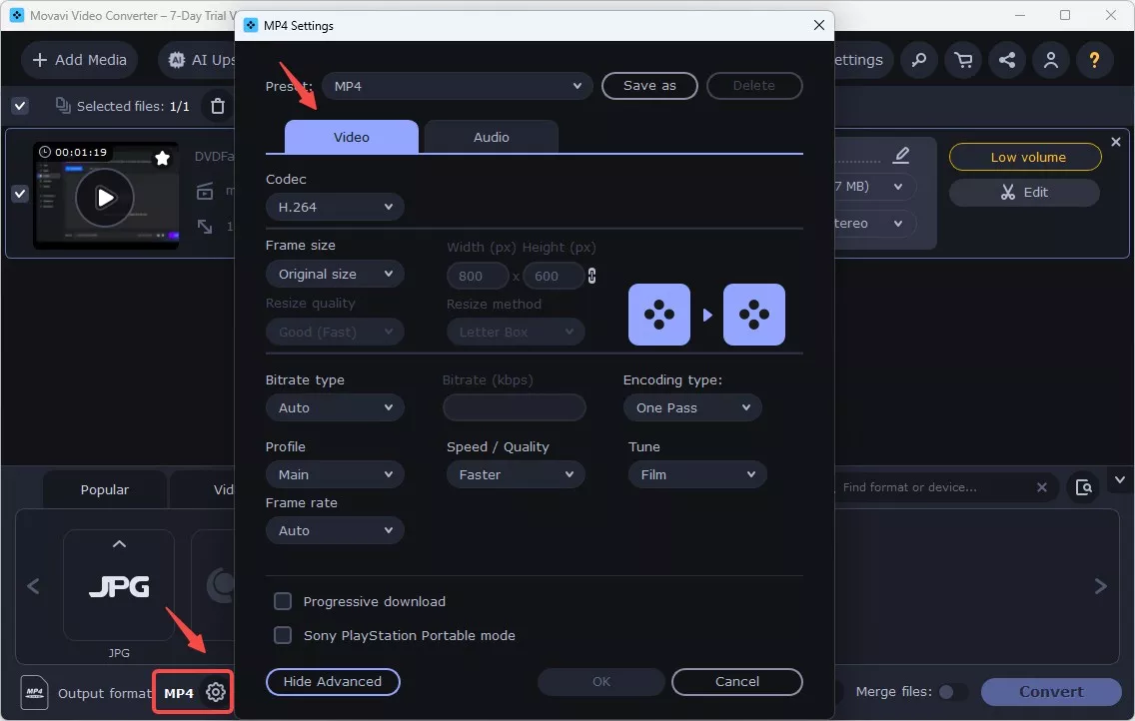
Task: Enable Sony PlayStation Portable mode
Action: (283, 635)
